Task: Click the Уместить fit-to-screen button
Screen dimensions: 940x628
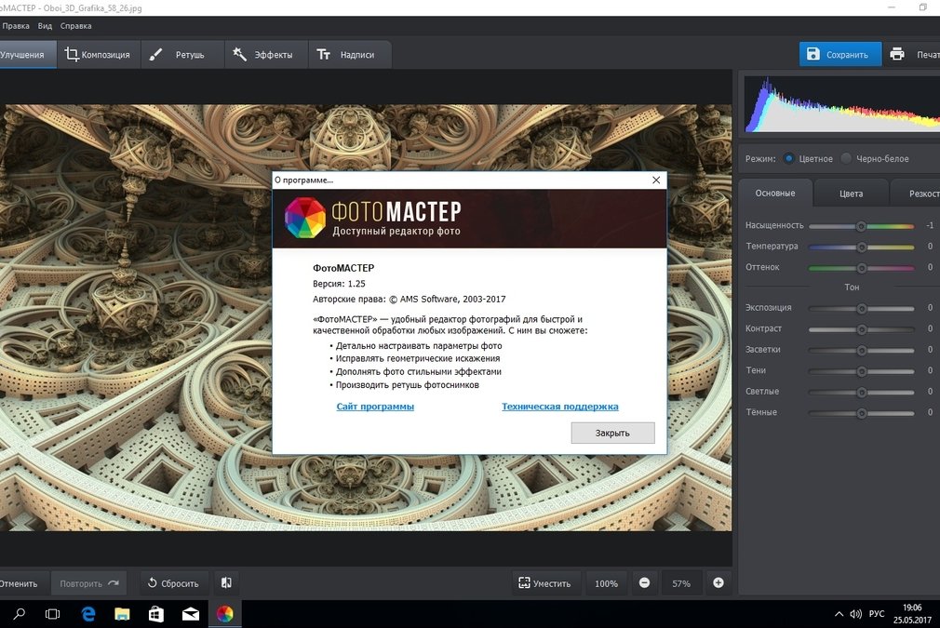Action: tap(545, 583)
